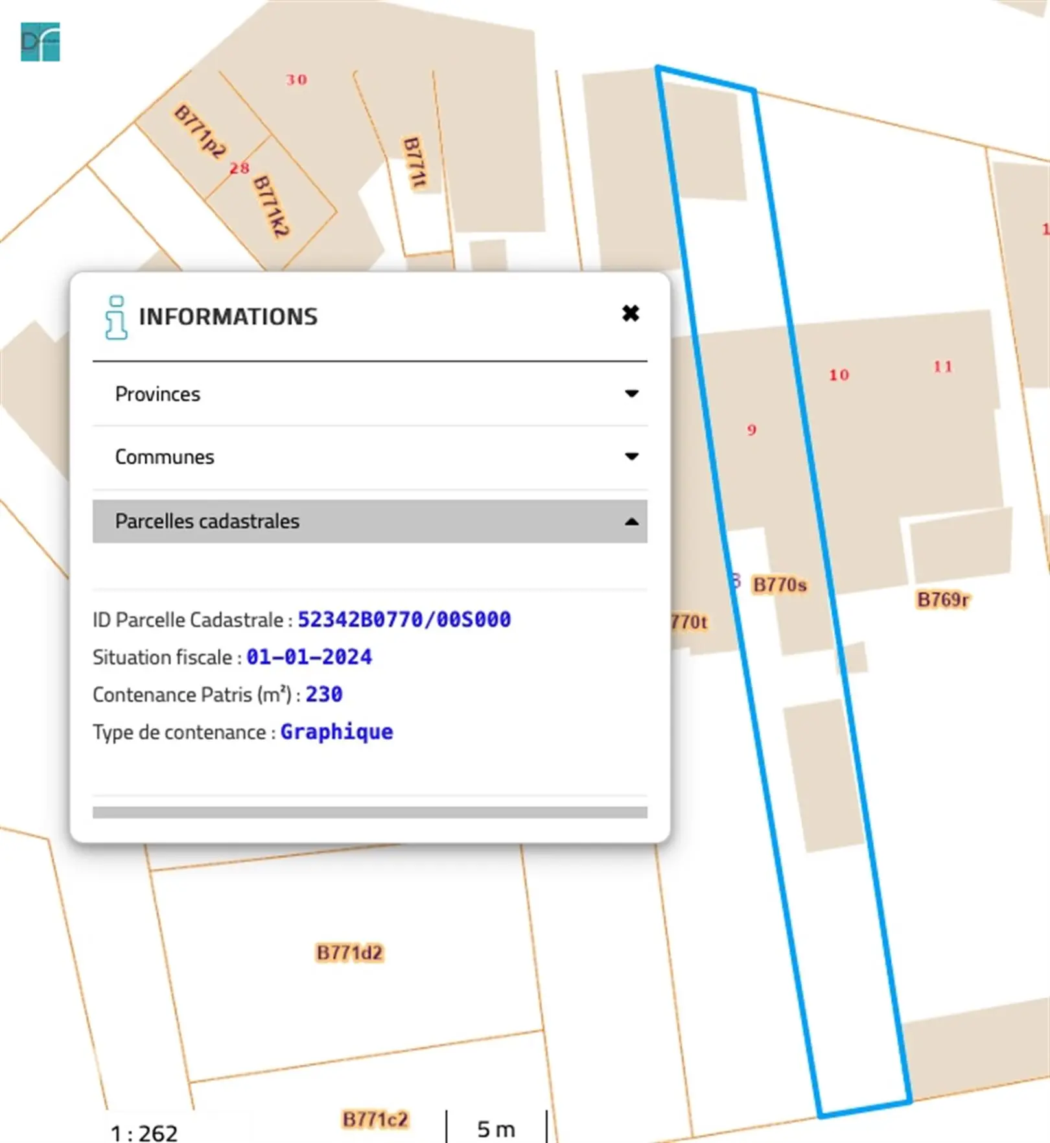Click the Provinces dropdown arrow
1050x1143 pixels.
pyautogui.click(x=631, y=394)
